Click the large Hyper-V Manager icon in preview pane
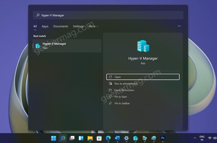Screen dimensions: 217x143 [143, 46]
